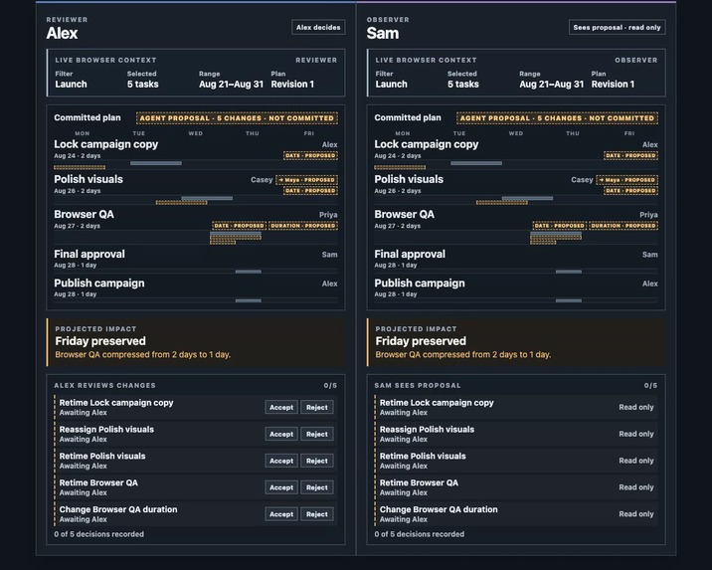The height and width of the screenshot is (570, 712).
Task: Click 'Date - Proposed' tag on Alex's Browser QA
Action: (240, 226)
